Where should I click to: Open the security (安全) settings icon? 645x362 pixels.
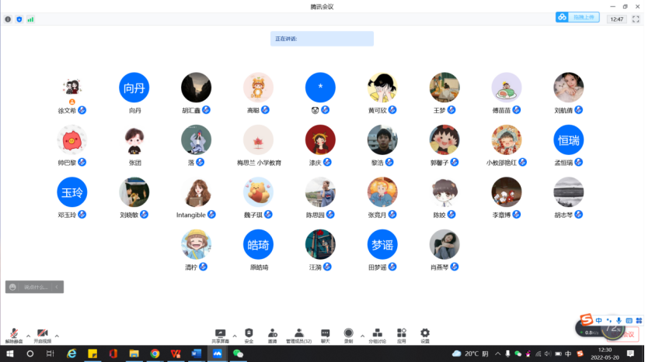249,334
